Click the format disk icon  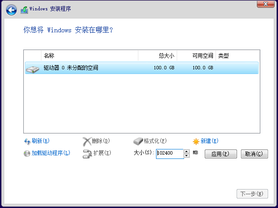point(138,141)
